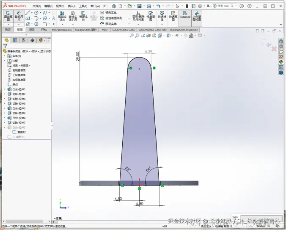The height and width of the screenshot is (230, 286).
Task: Select the Line sketch tool
Action: [27, 13]
